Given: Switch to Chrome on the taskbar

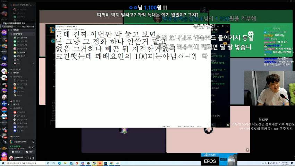Looking at the screenshot, I should tap(111, 163).
